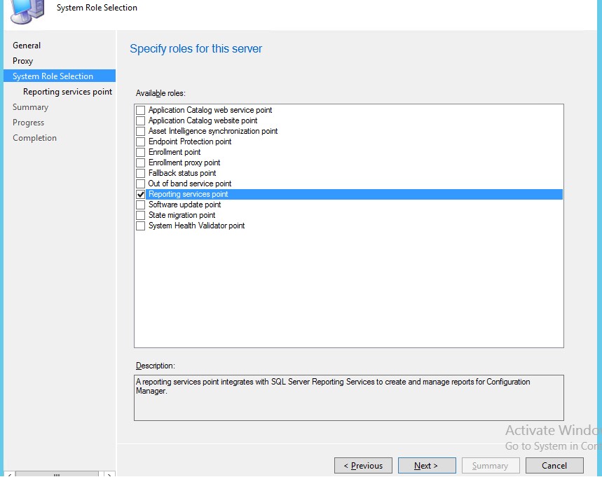This screenshot has width=602, height=477.
Task: Select Endpoint Protection point checkbox
Action: pos(141,141)
